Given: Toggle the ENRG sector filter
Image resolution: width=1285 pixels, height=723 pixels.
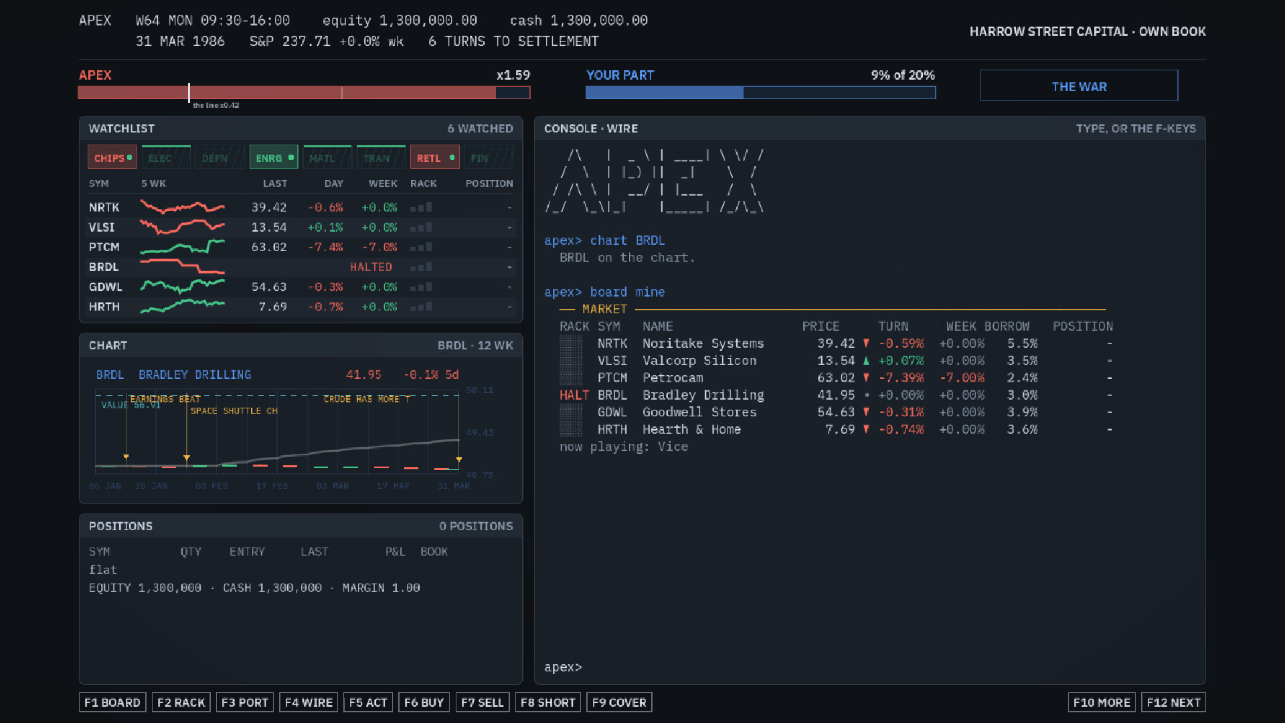Looking at the screenshot, I should click(274, 157).
